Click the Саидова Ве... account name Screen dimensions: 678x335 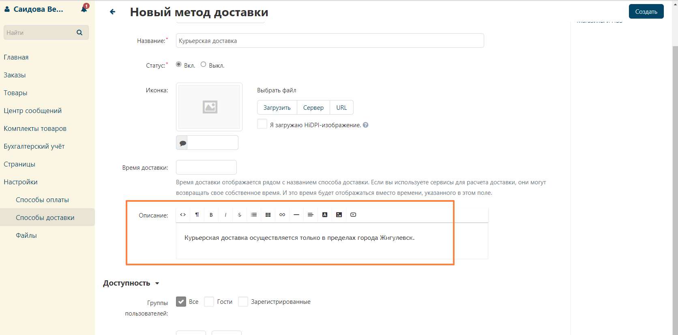pyautogui.click(x=38, y=9)
